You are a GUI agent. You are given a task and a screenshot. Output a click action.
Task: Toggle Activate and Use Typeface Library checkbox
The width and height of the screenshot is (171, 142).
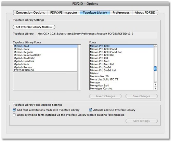point(91,110)
